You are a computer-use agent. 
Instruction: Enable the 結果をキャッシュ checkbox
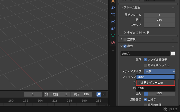[145, 65]
